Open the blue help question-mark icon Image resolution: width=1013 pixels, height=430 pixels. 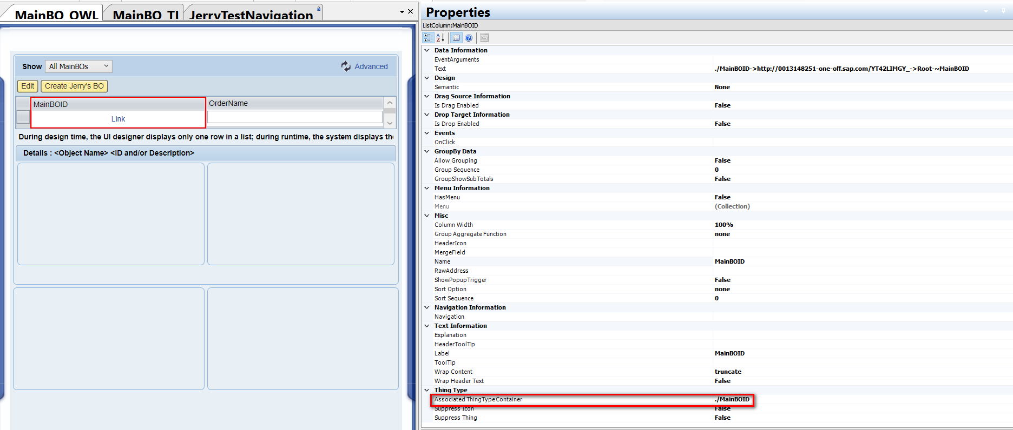pos(469,38)
